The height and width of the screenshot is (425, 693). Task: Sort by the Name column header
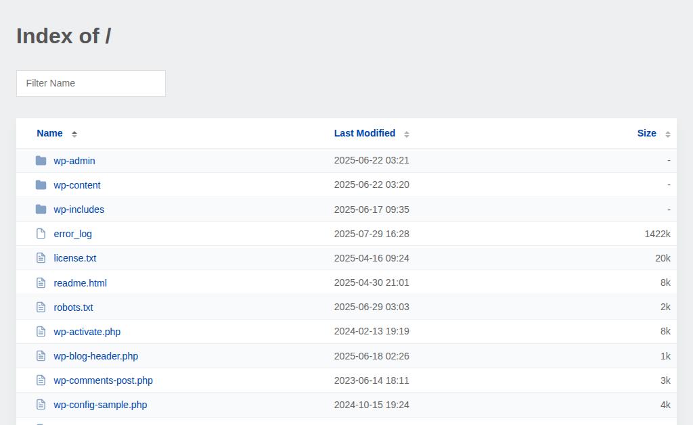pyautogui.click(x=49, y=133)
